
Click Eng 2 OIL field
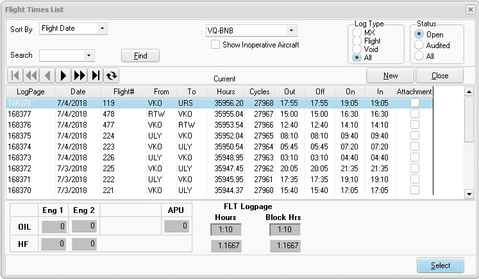84,226
